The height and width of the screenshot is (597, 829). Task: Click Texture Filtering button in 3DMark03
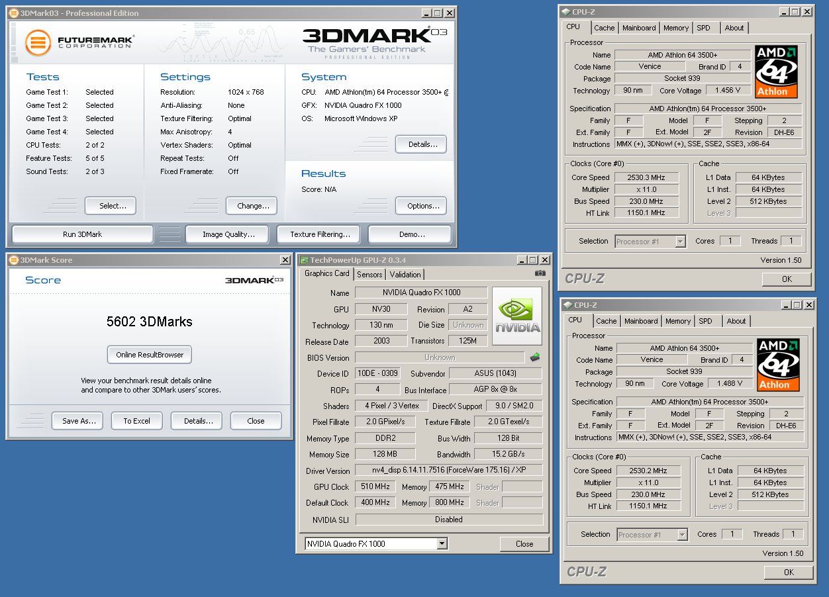320,234
